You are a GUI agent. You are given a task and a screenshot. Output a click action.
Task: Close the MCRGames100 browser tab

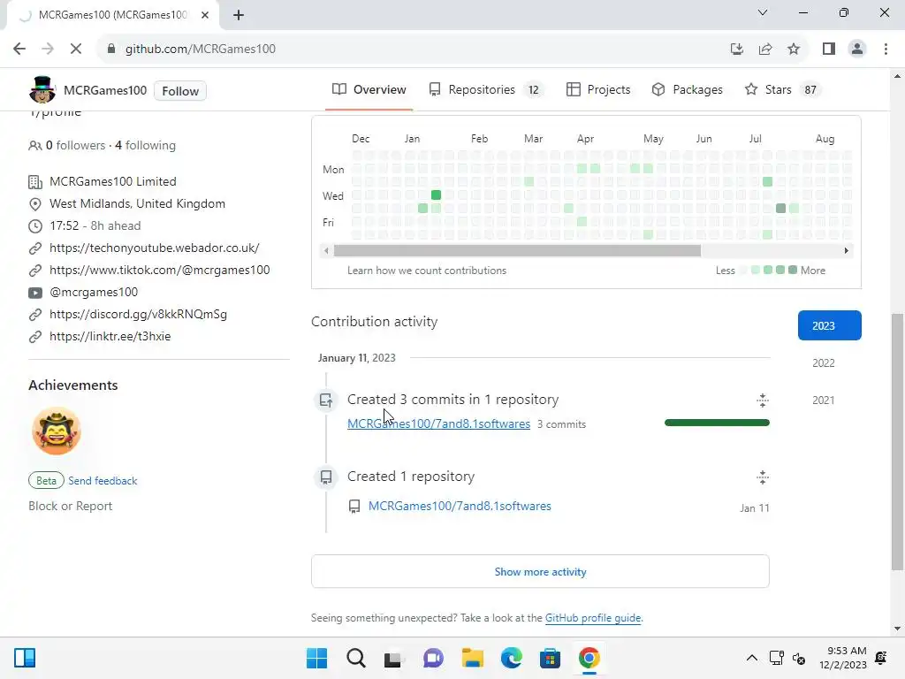click(x=205, y=15)
